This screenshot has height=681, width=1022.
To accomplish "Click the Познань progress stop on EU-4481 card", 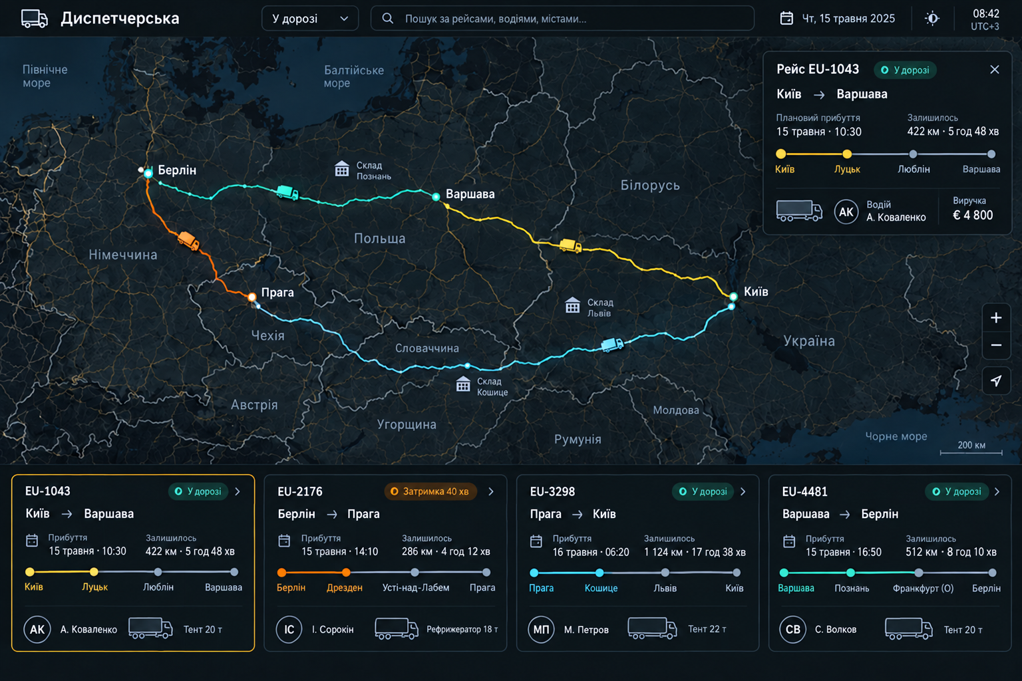I will (850, 573).
